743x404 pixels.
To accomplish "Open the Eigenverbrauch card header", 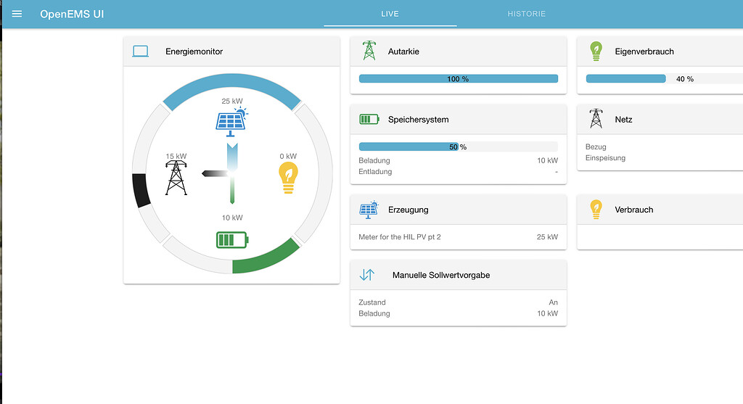I will (x=660, y=51).
